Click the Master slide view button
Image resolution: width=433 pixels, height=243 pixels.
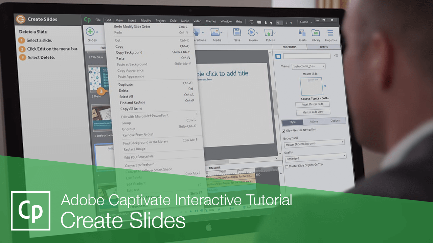(x=313, y=112)
